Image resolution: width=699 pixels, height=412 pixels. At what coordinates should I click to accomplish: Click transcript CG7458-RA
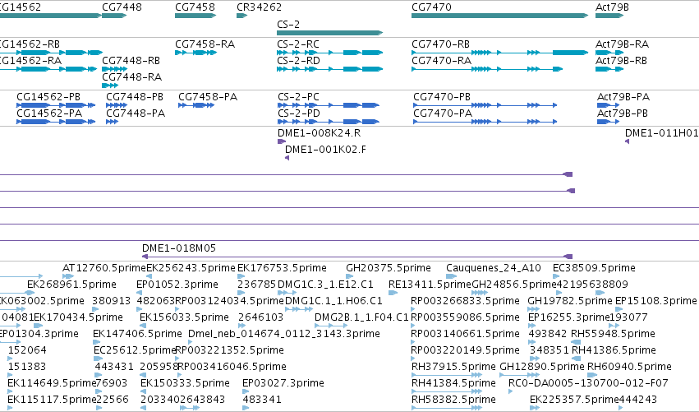[x=195, y=53]
